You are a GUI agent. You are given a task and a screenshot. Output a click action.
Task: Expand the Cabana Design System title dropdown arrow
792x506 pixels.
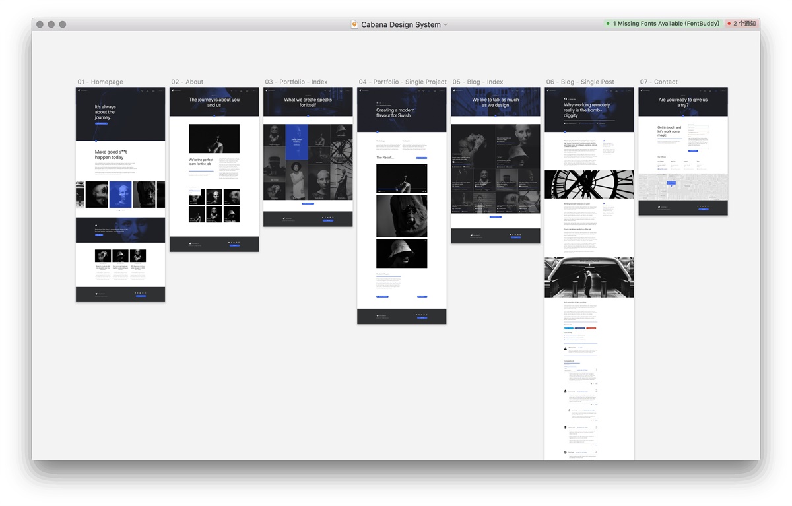click(445, 24)
